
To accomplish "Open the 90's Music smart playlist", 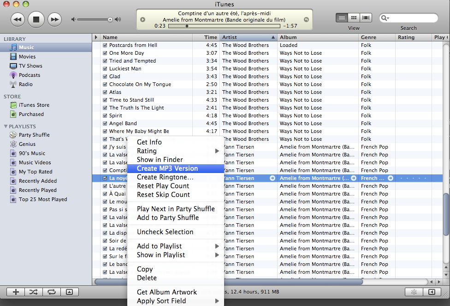I will [x=46, y=153].
